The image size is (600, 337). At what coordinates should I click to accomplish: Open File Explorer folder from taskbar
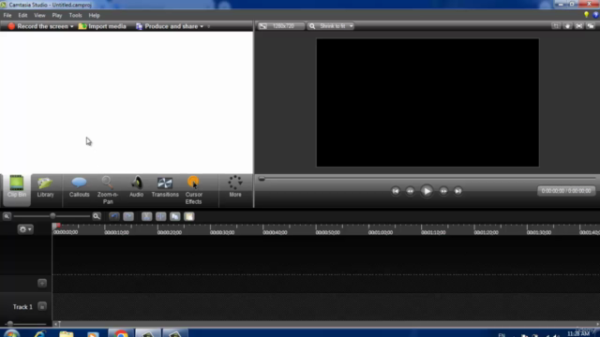click(67, 333)
